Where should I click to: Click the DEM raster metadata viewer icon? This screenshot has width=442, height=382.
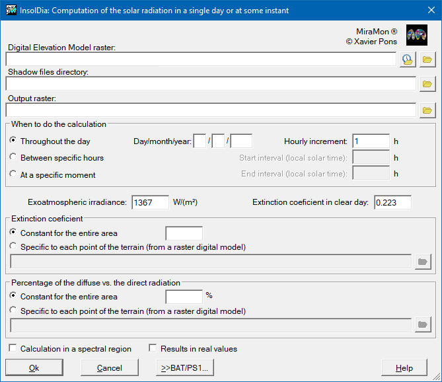(x=408, y=59)
